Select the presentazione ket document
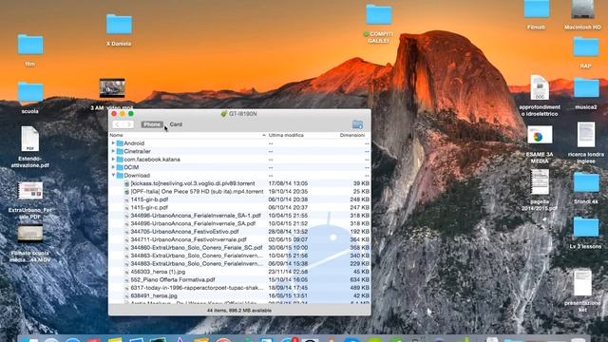The image size is (608, 342). pyautogui.click(x=582, y=283)
